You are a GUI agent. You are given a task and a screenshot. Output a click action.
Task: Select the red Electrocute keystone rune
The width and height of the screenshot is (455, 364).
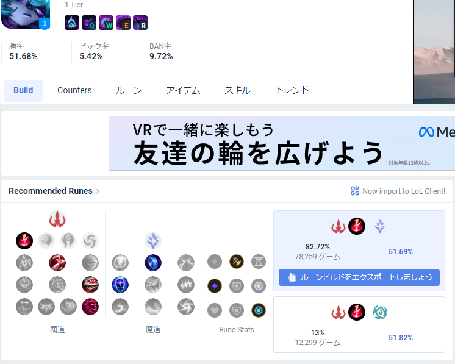[x=24, y=241]
